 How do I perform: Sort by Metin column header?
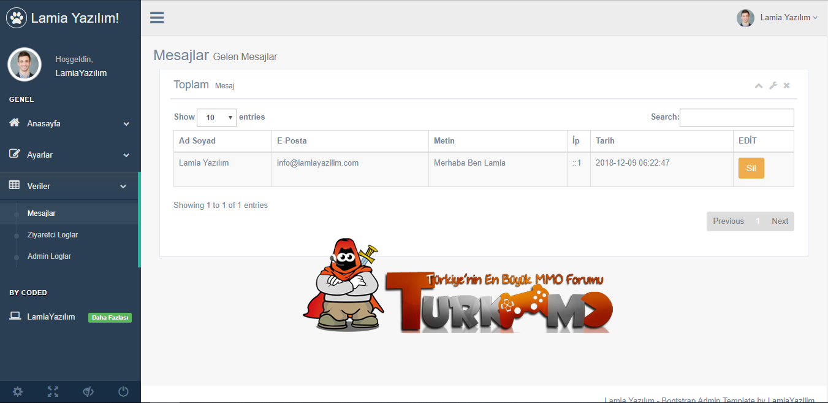click(498, 141)
